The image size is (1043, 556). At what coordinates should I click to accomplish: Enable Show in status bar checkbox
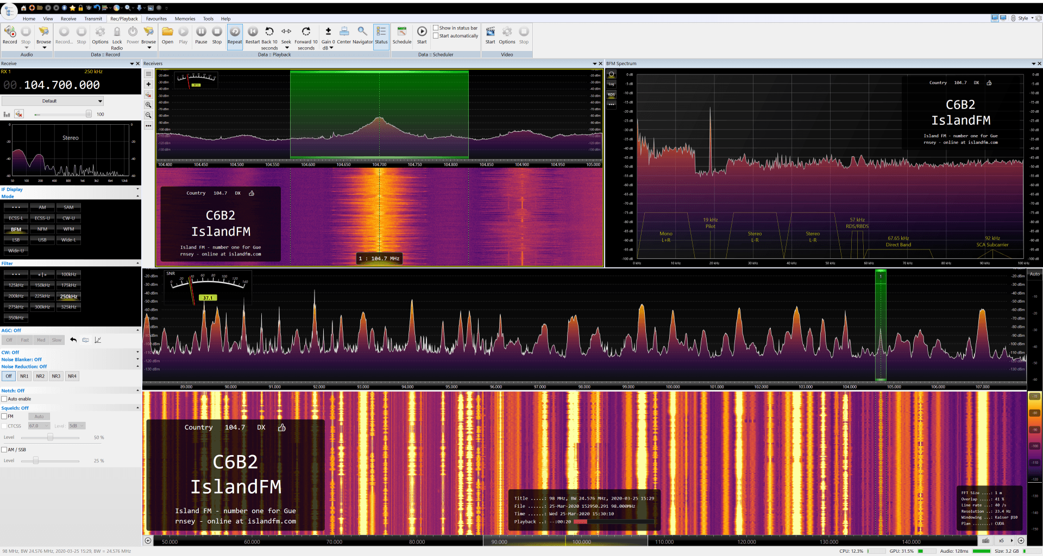tap(436, 28)
